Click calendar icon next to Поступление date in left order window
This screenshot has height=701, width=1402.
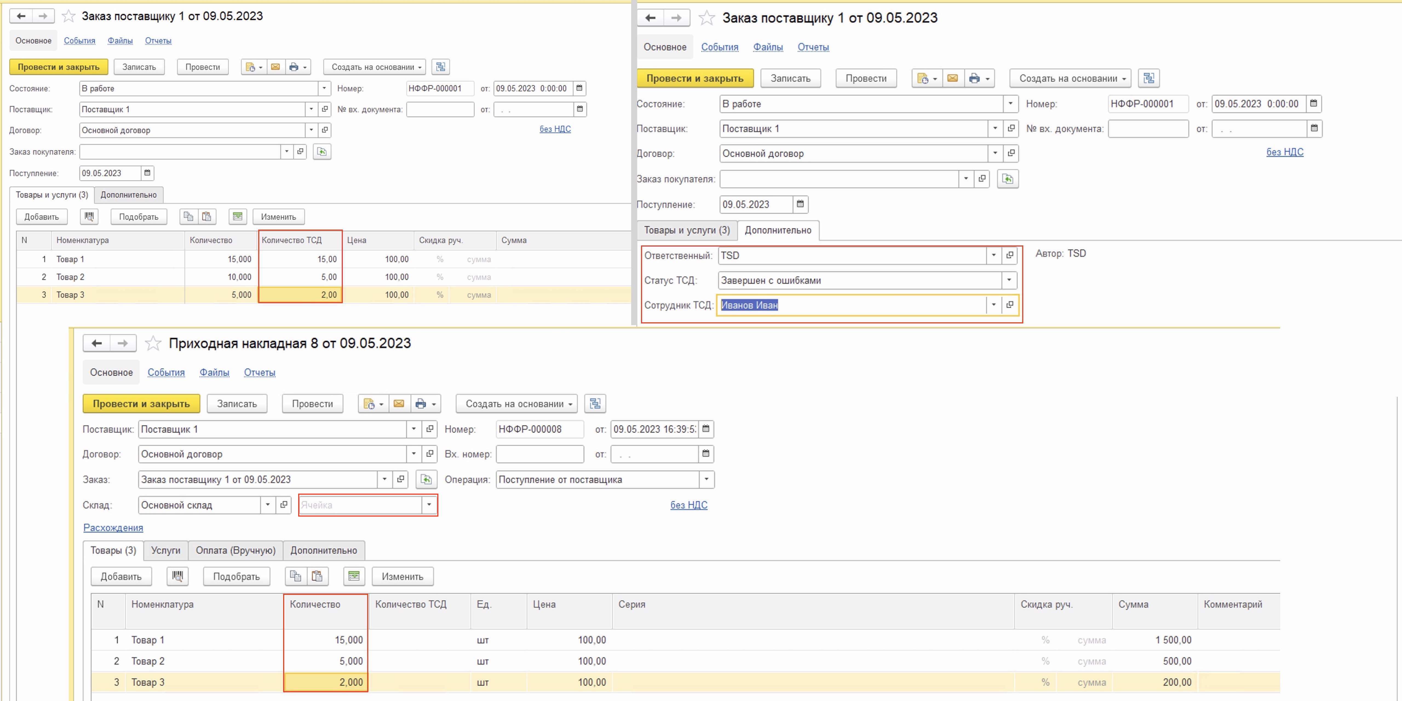[147, 173]
